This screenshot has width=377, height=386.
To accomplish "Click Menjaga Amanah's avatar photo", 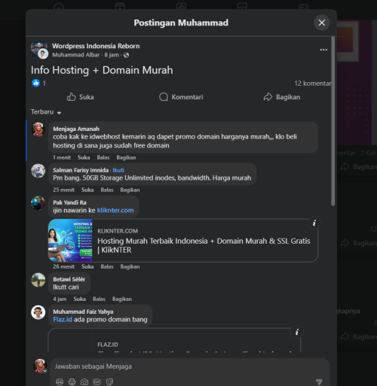I will point(38,129).
